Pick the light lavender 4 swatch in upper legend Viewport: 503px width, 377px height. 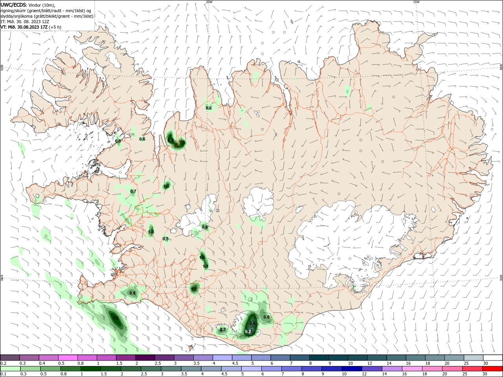(x=222, y=358)
